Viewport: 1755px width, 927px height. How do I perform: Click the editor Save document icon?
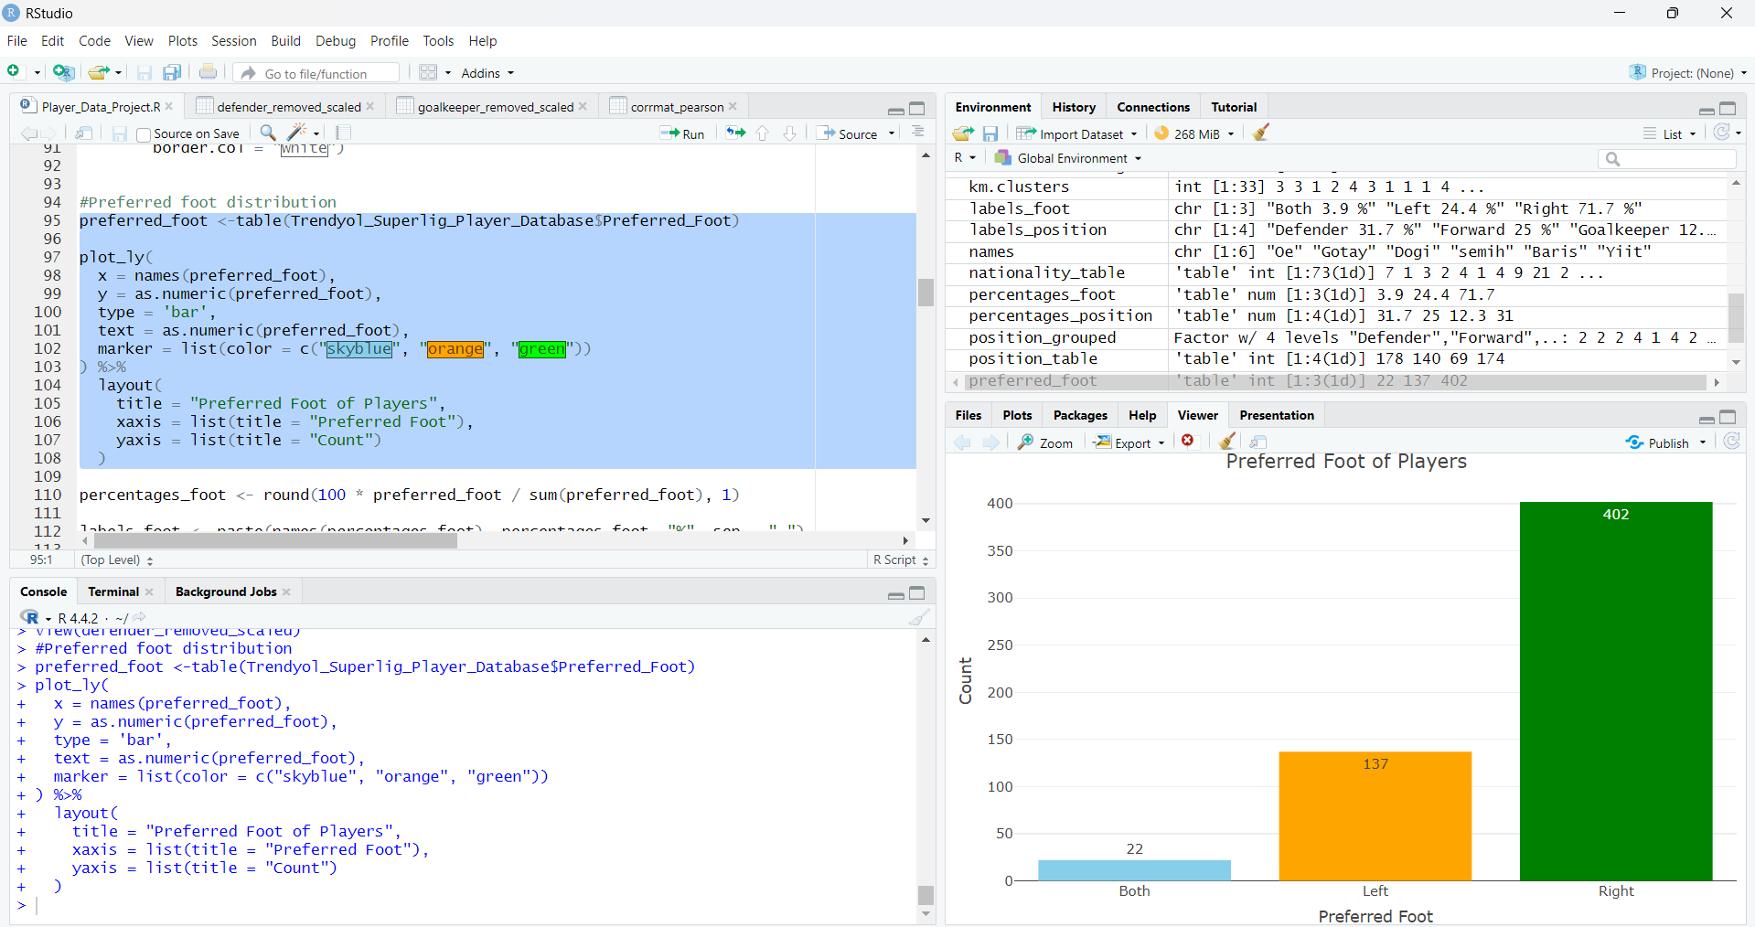pyautogui.click(x=120, y=133)
